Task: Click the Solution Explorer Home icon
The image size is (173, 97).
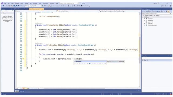Action: [x=147, y=11]
